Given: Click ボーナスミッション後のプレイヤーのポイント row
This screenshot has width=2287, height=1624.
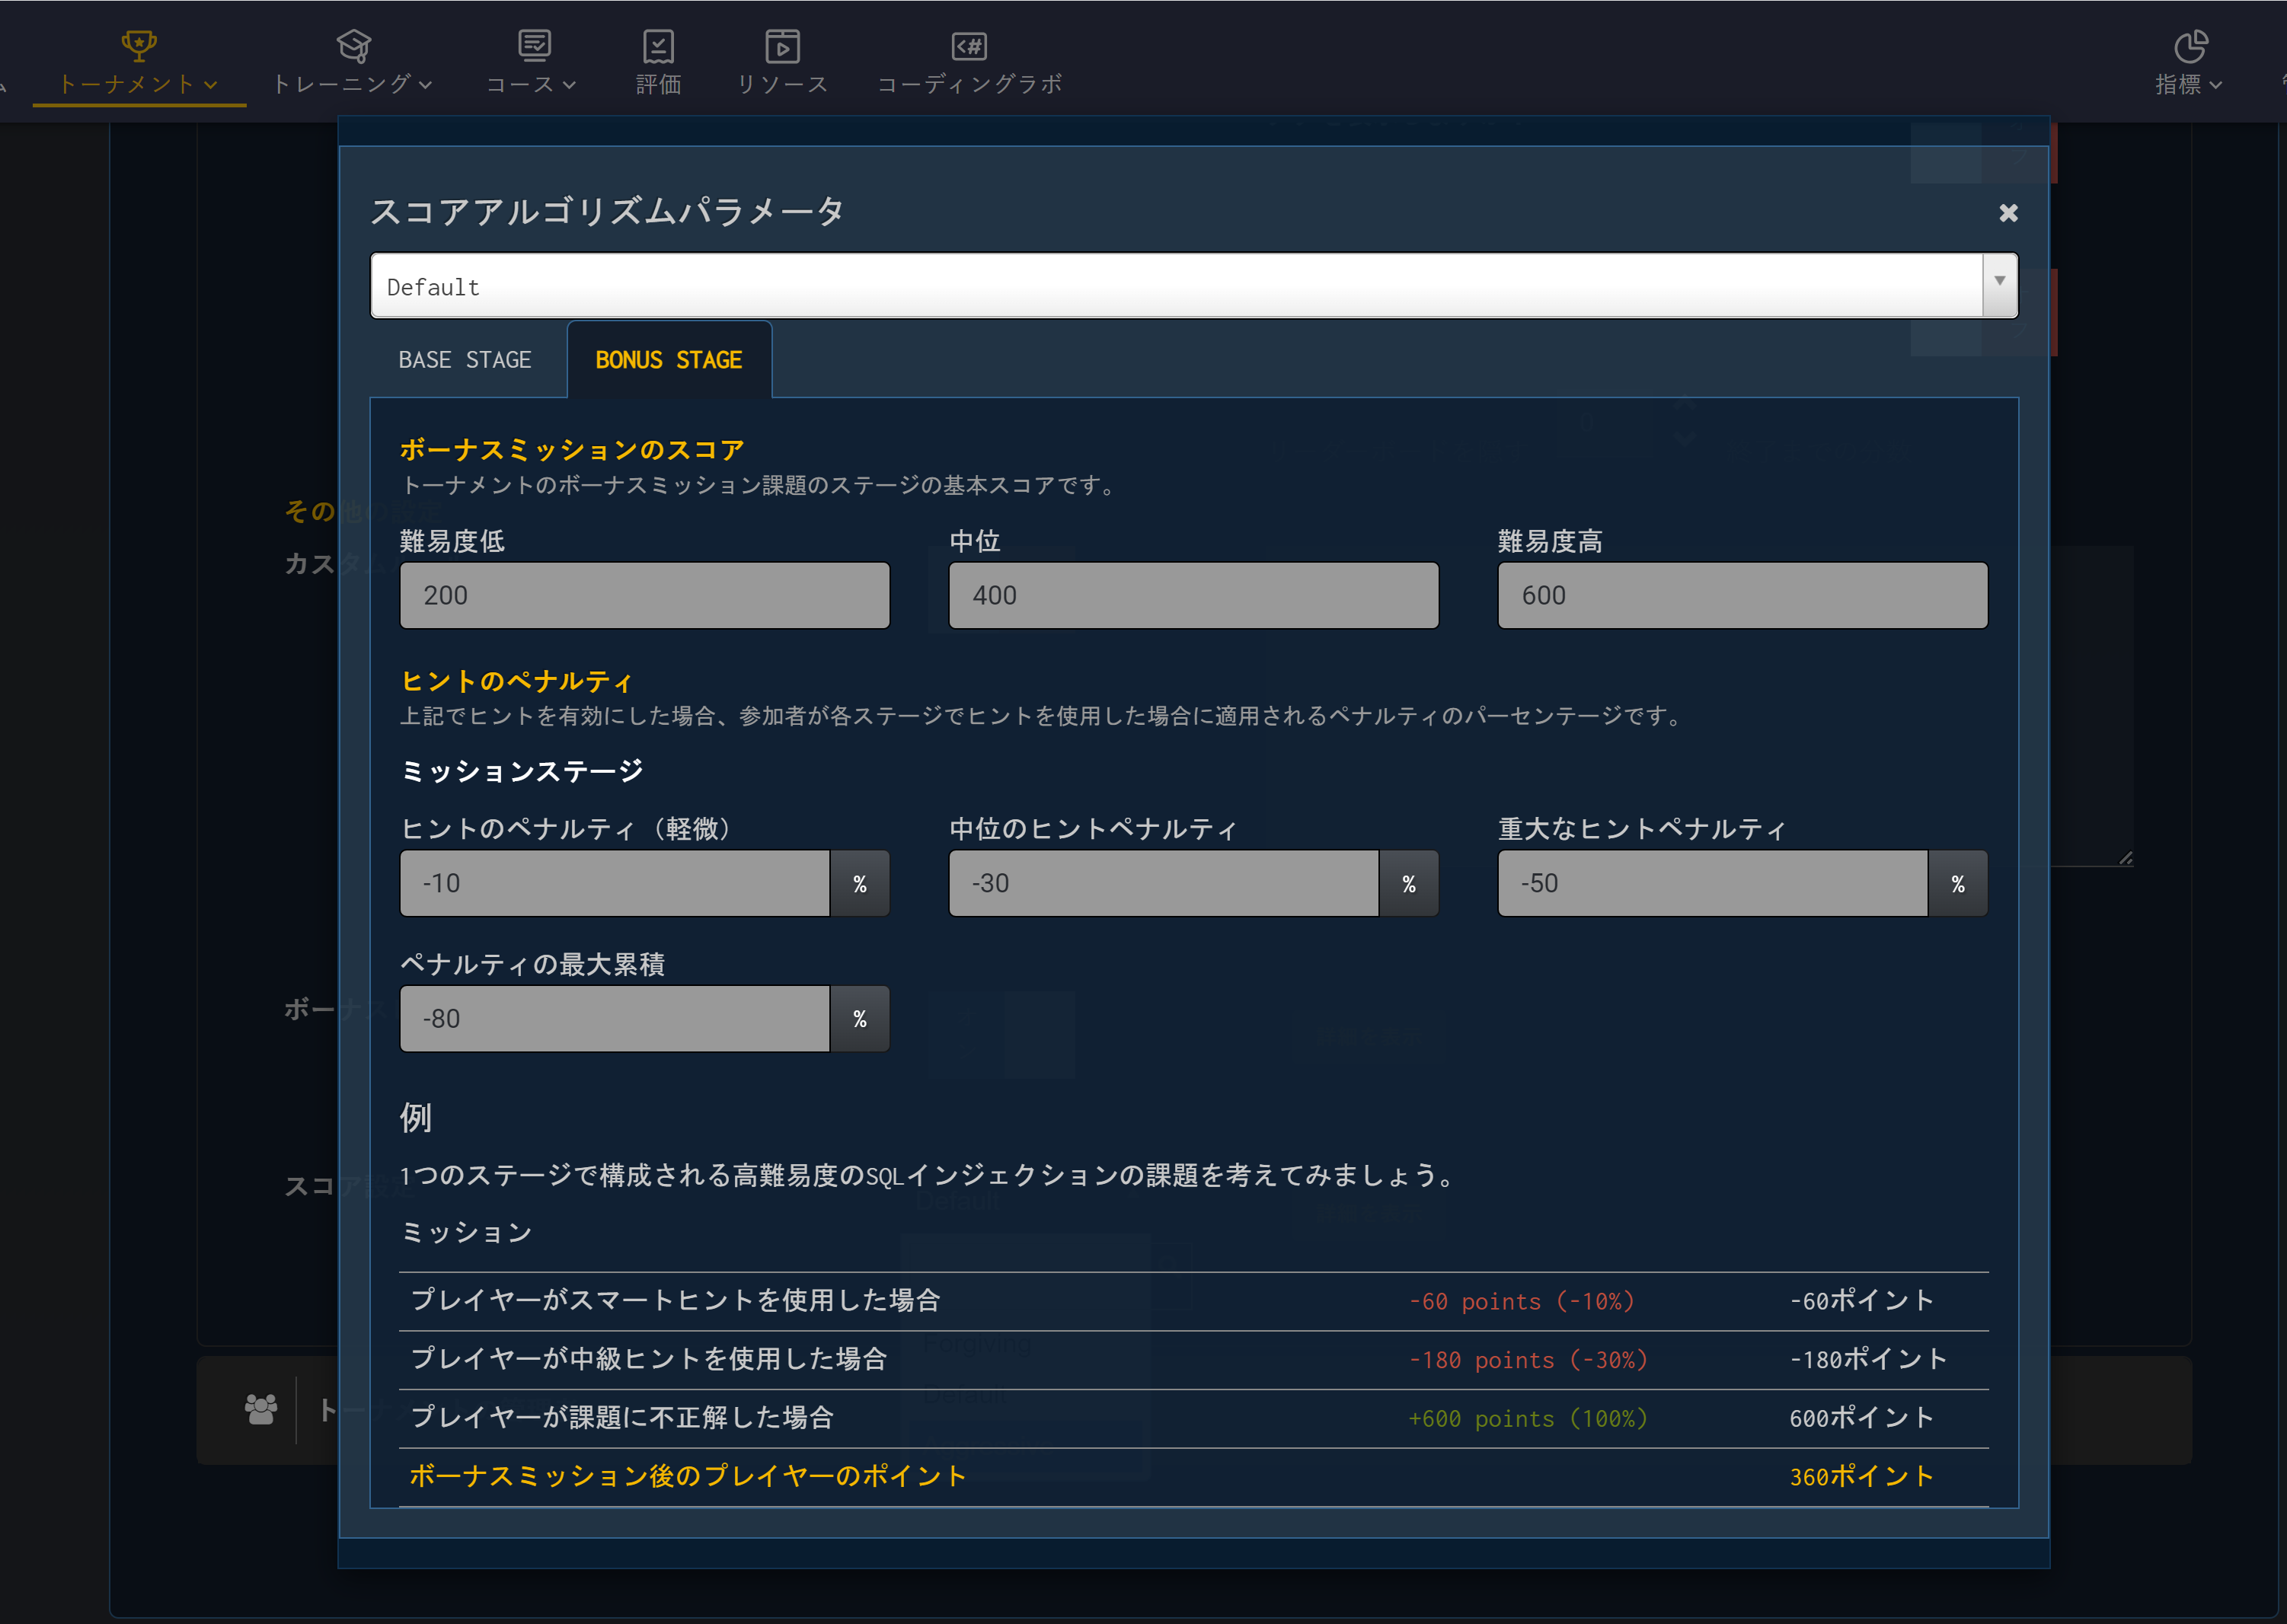Looking at the screenshot, I should click(1194, 1477).
